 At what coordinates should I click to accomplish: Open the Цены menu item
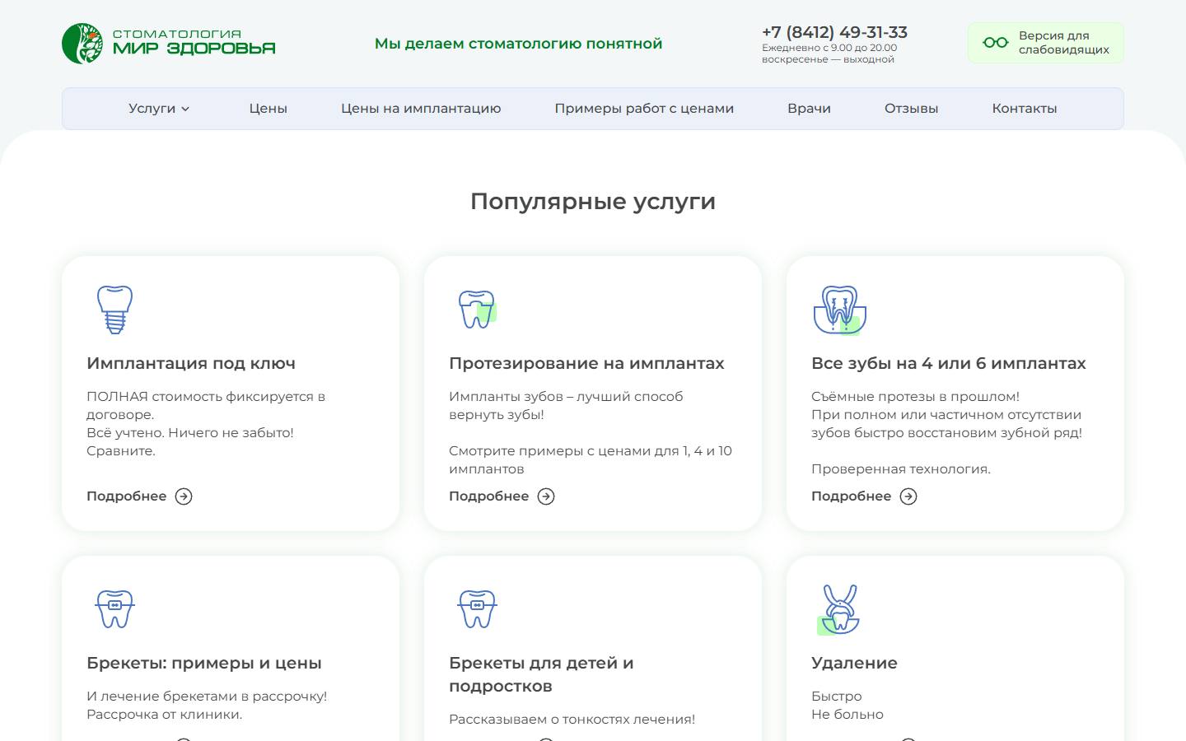(x=268, y=108)
